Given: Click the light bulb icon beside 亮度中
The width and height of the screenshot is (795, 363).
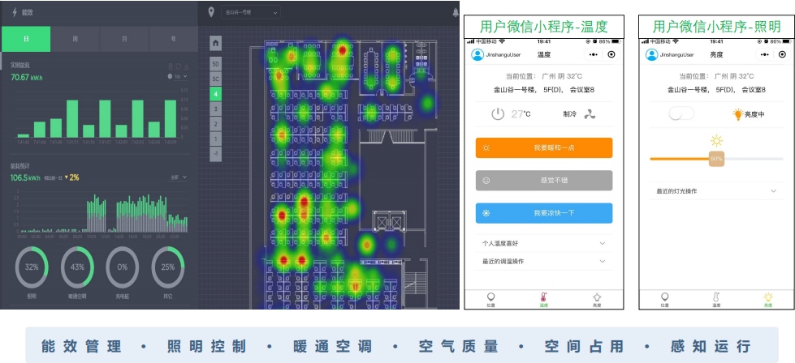Looking at the screenshot, I should point(737,114).
